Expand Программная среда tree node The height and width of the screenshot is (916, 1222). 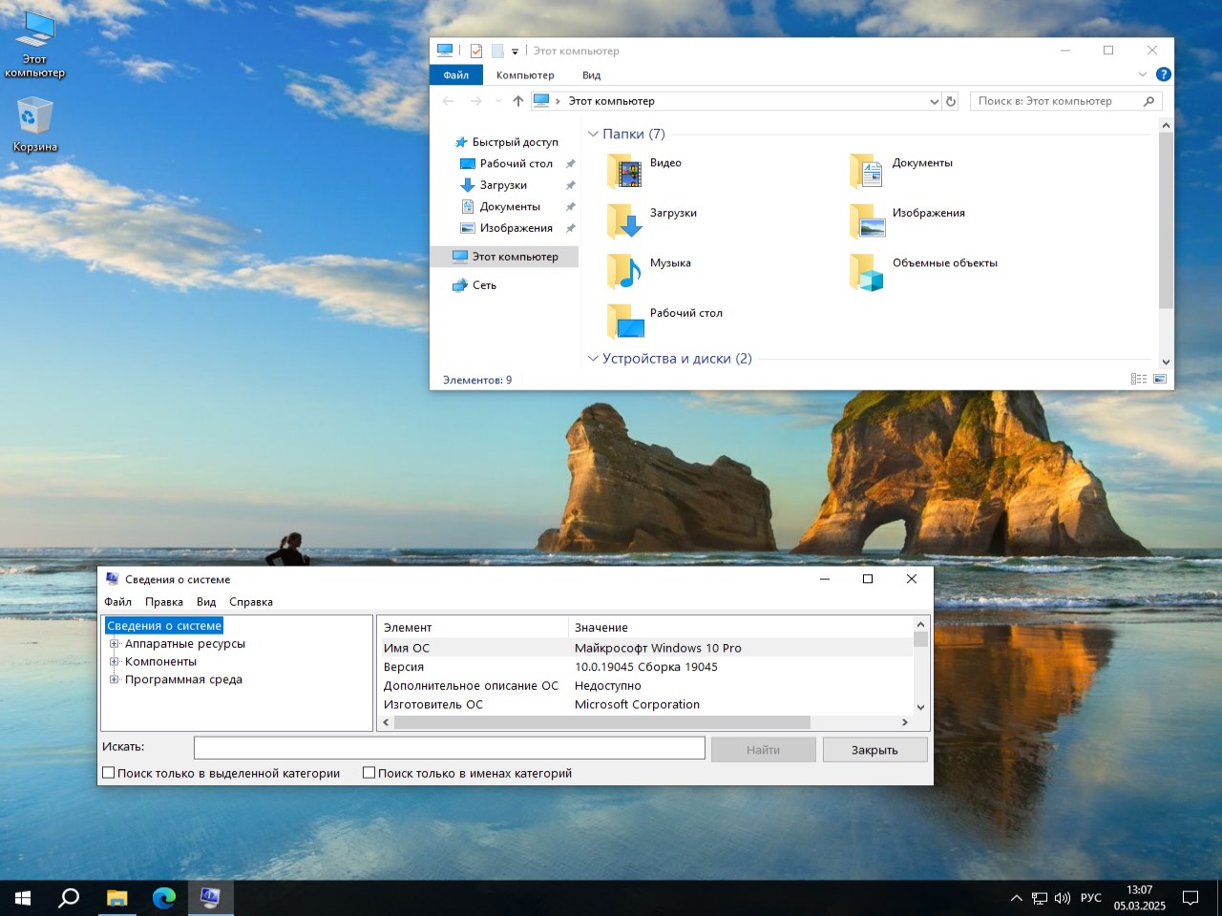115,679
